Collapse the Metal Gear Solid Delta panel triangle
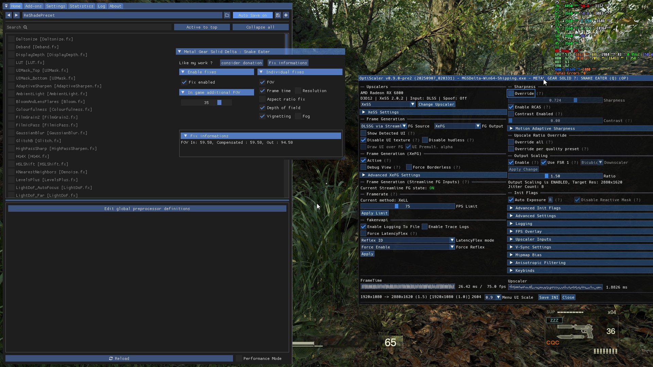The image size is (653, 367). pyautogui.click(x=180, y=52)
